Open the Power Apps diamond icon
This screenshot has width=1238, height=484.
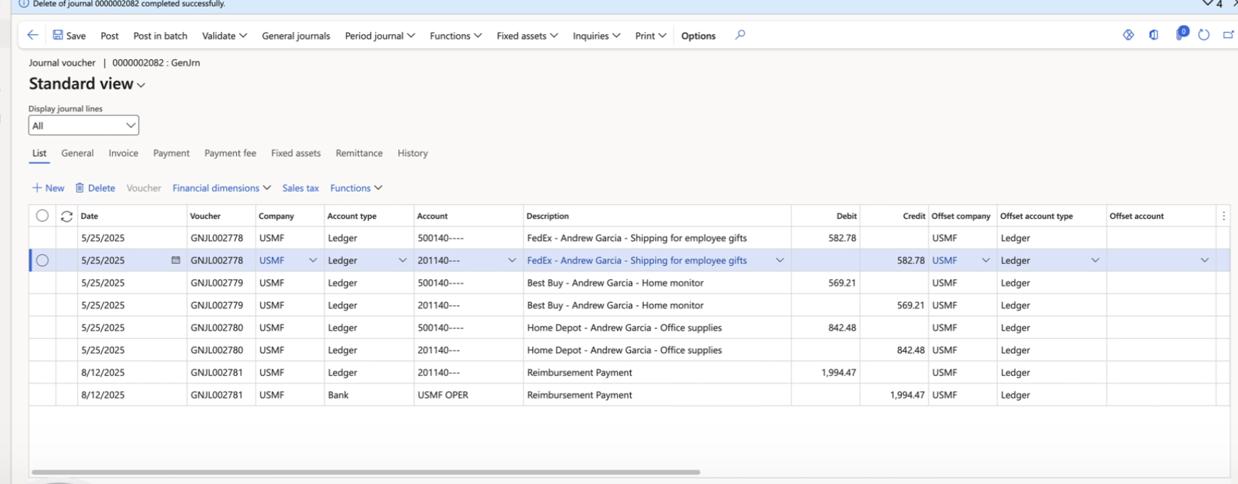1128,35
